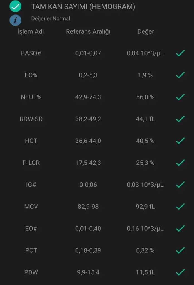194x285 pixels.
Task: Select the Değer column header
Action: [x=146, y=31]
